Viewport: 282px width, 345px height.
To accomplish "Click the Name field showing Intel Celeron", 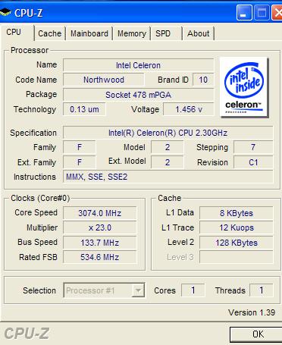I will click(138, 65).
